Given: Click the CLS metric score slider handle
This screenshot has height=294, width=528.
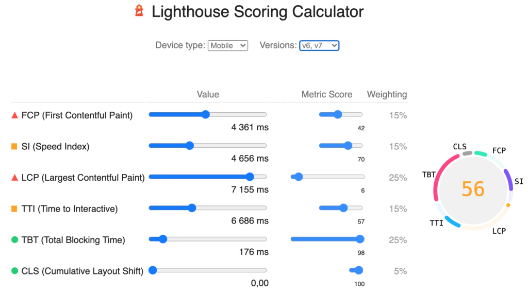Looking at the screenshot, I should [359, 270].
